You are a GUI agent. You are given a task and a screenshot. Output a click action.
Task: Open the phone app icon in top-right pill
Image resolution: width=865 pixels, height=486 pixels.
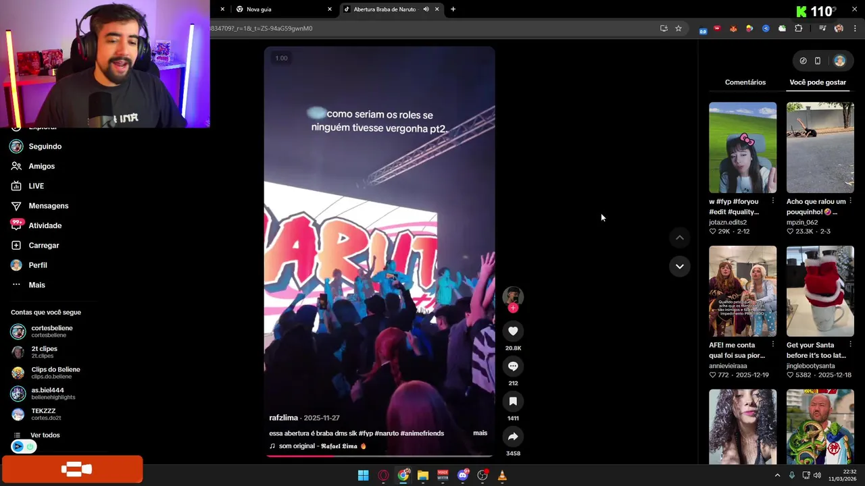pos(818,61)
